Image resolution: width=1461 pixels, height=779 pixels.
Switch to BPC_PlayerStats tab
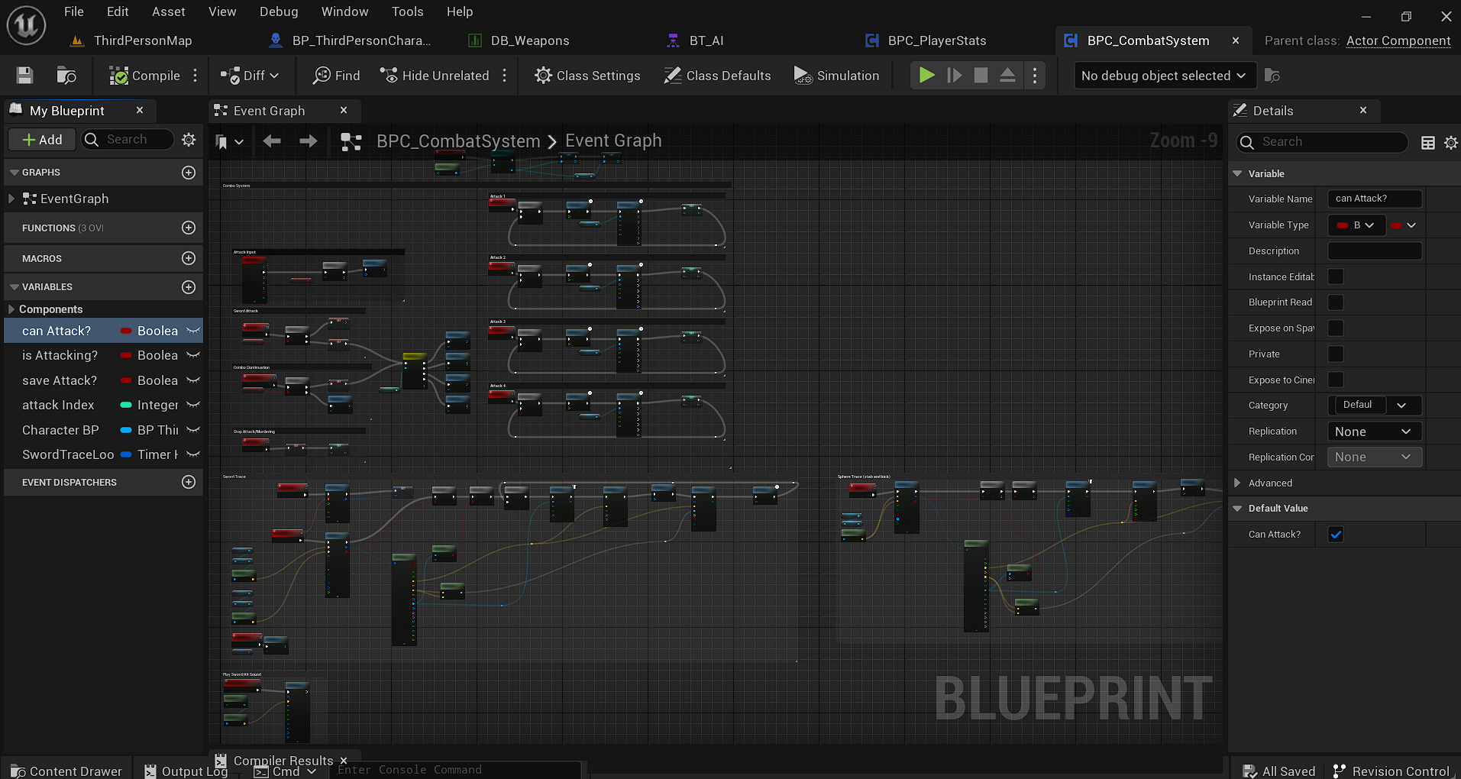pyautogui.click(x=937, y=40)
